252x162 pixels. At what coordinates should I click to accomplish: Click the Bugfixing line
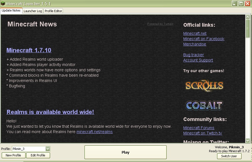click(x=16, y=86)
